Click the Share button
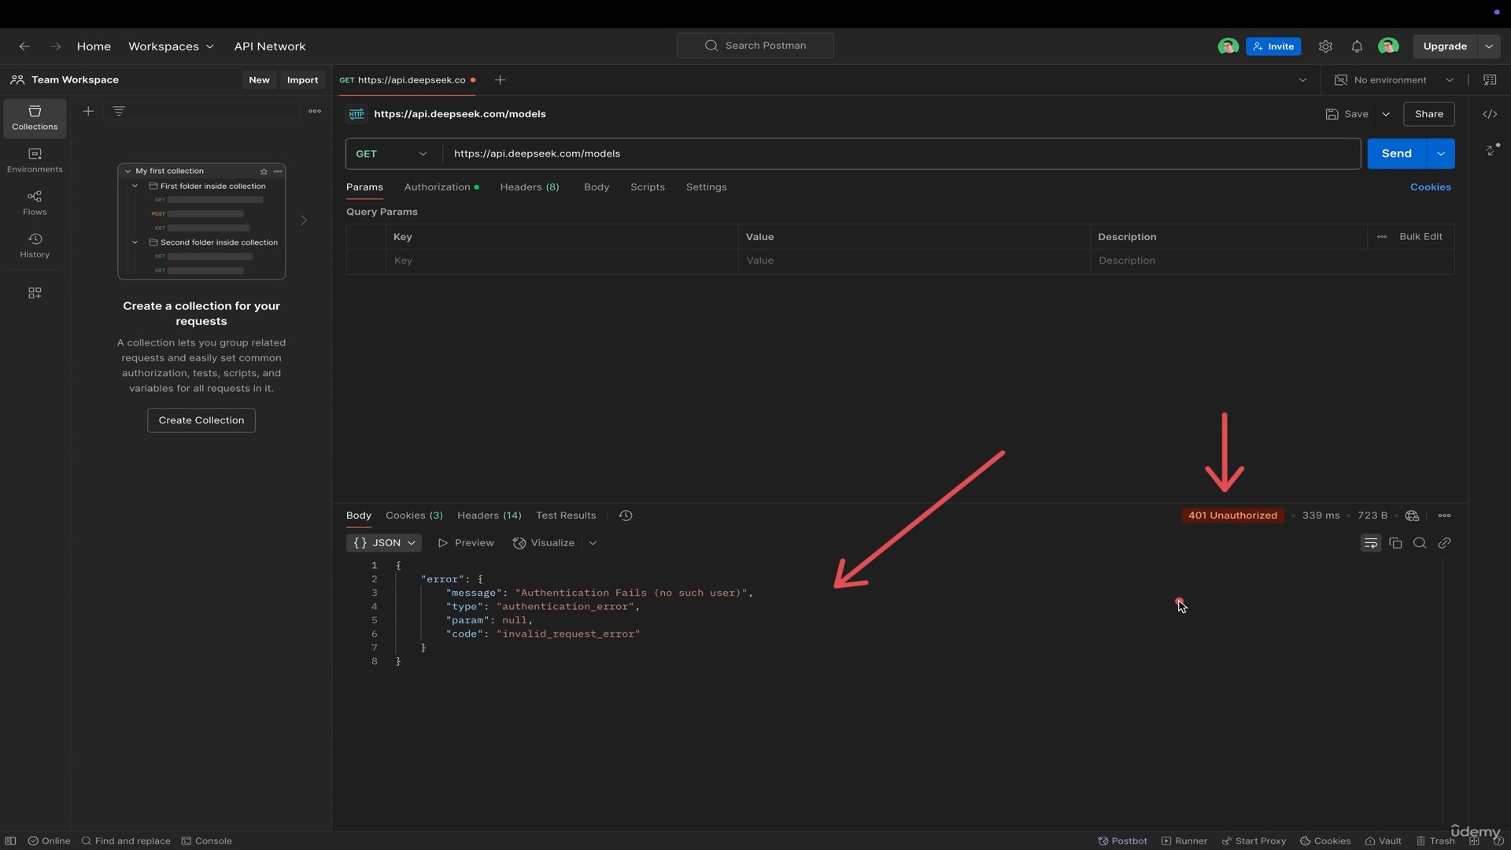 tap(1428, 114)
